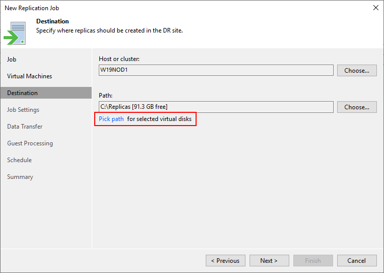Image resolution: width=384 pixels, height=273 pixels.
Task: Click the Path field showing C:\Replicas
Action: pyautogui.click(x=216, y=107)
